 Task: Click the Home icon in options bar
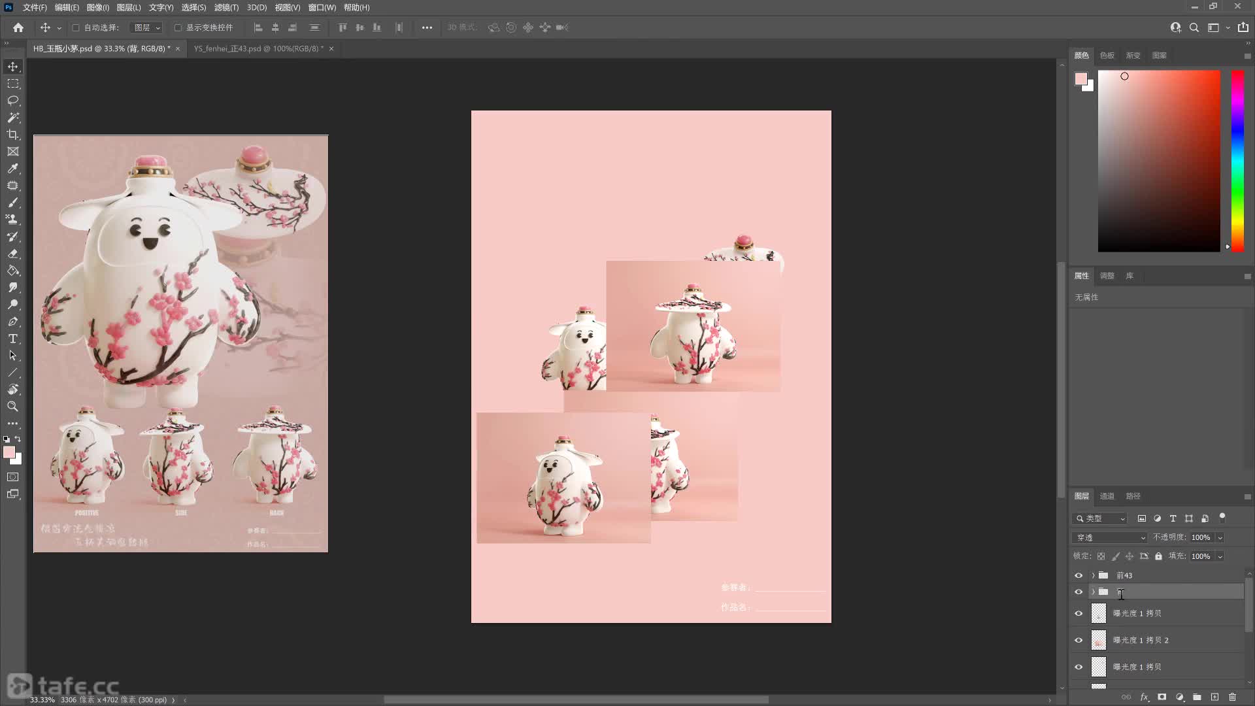(x=18, y=27)
